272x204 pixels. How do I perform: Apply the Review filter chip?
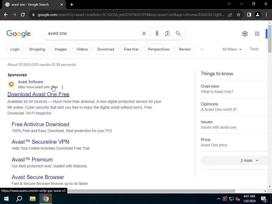(x=185, y=49)
